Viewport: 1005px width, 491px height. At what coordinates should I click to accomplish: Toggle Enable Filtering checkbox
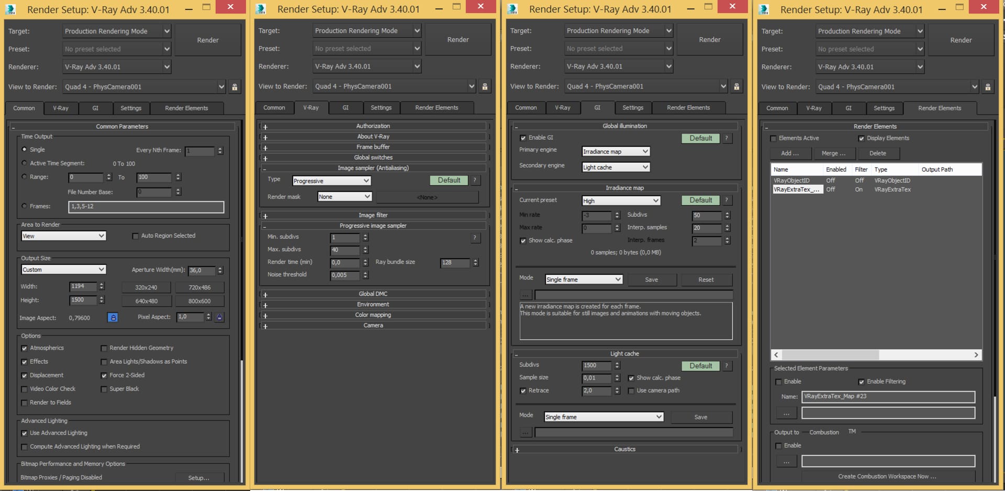(861, 382)
